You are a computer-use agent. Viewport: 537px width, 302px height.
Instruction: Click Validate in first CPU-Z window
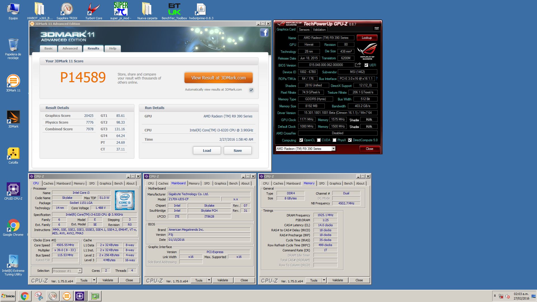point(108,280)
